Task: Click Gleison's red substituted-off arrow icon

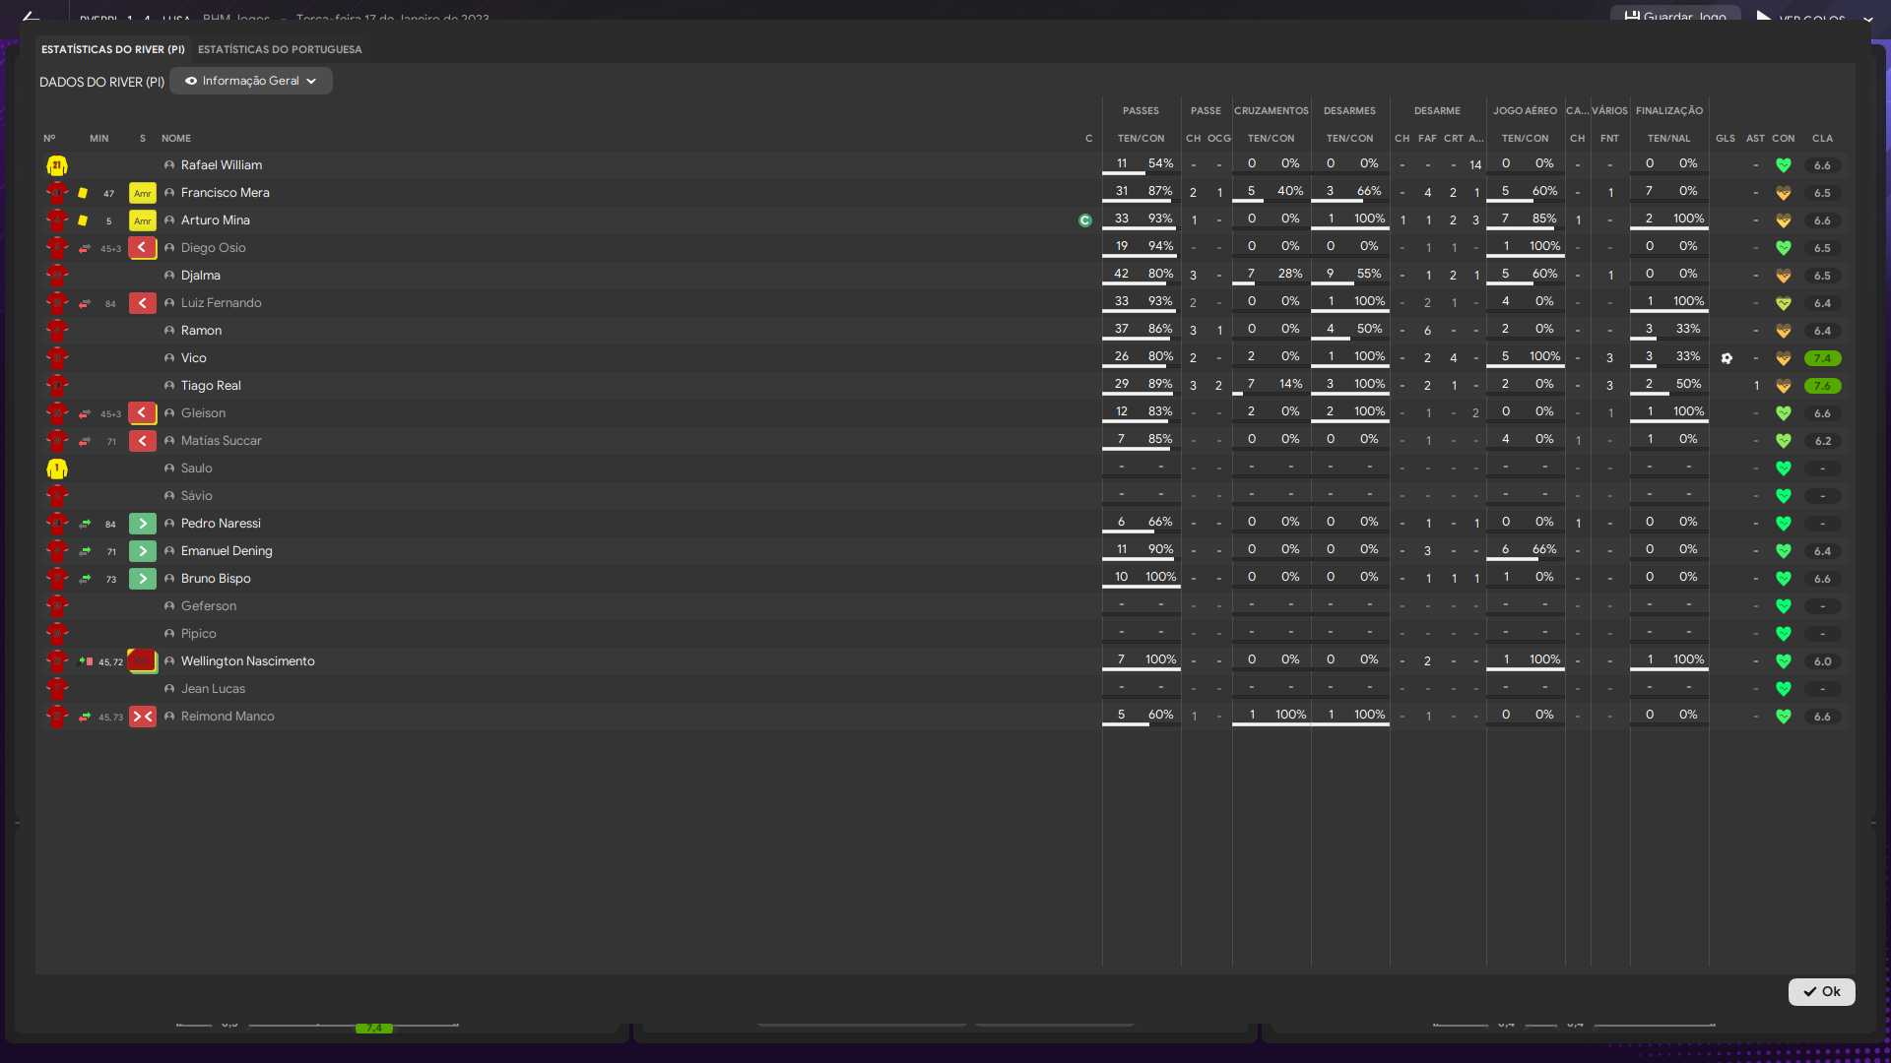Action: coord(143,413)
